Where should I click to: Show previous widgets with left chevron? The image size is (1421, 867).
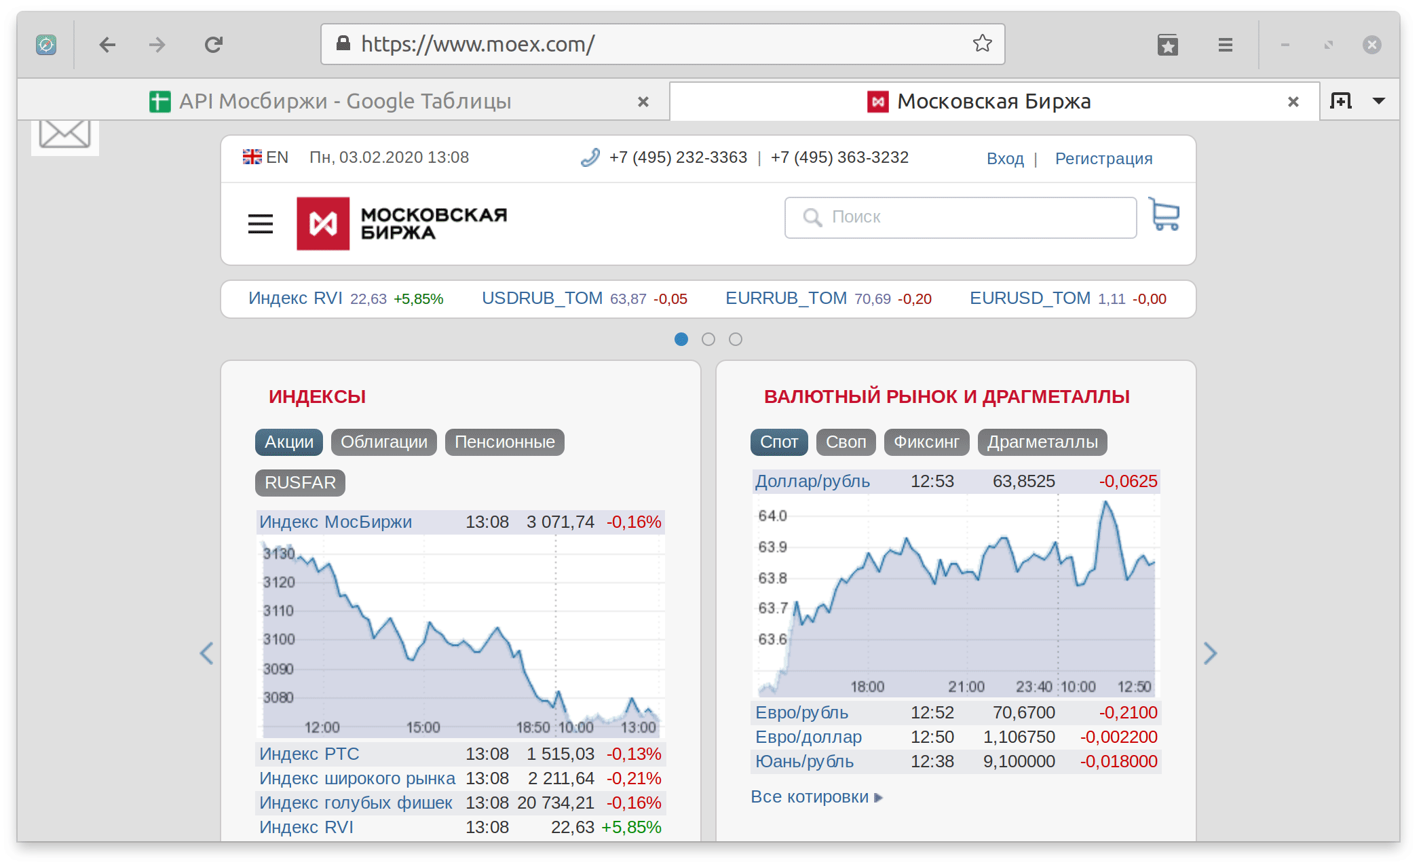pyautogui.click(x=206, y=653)
